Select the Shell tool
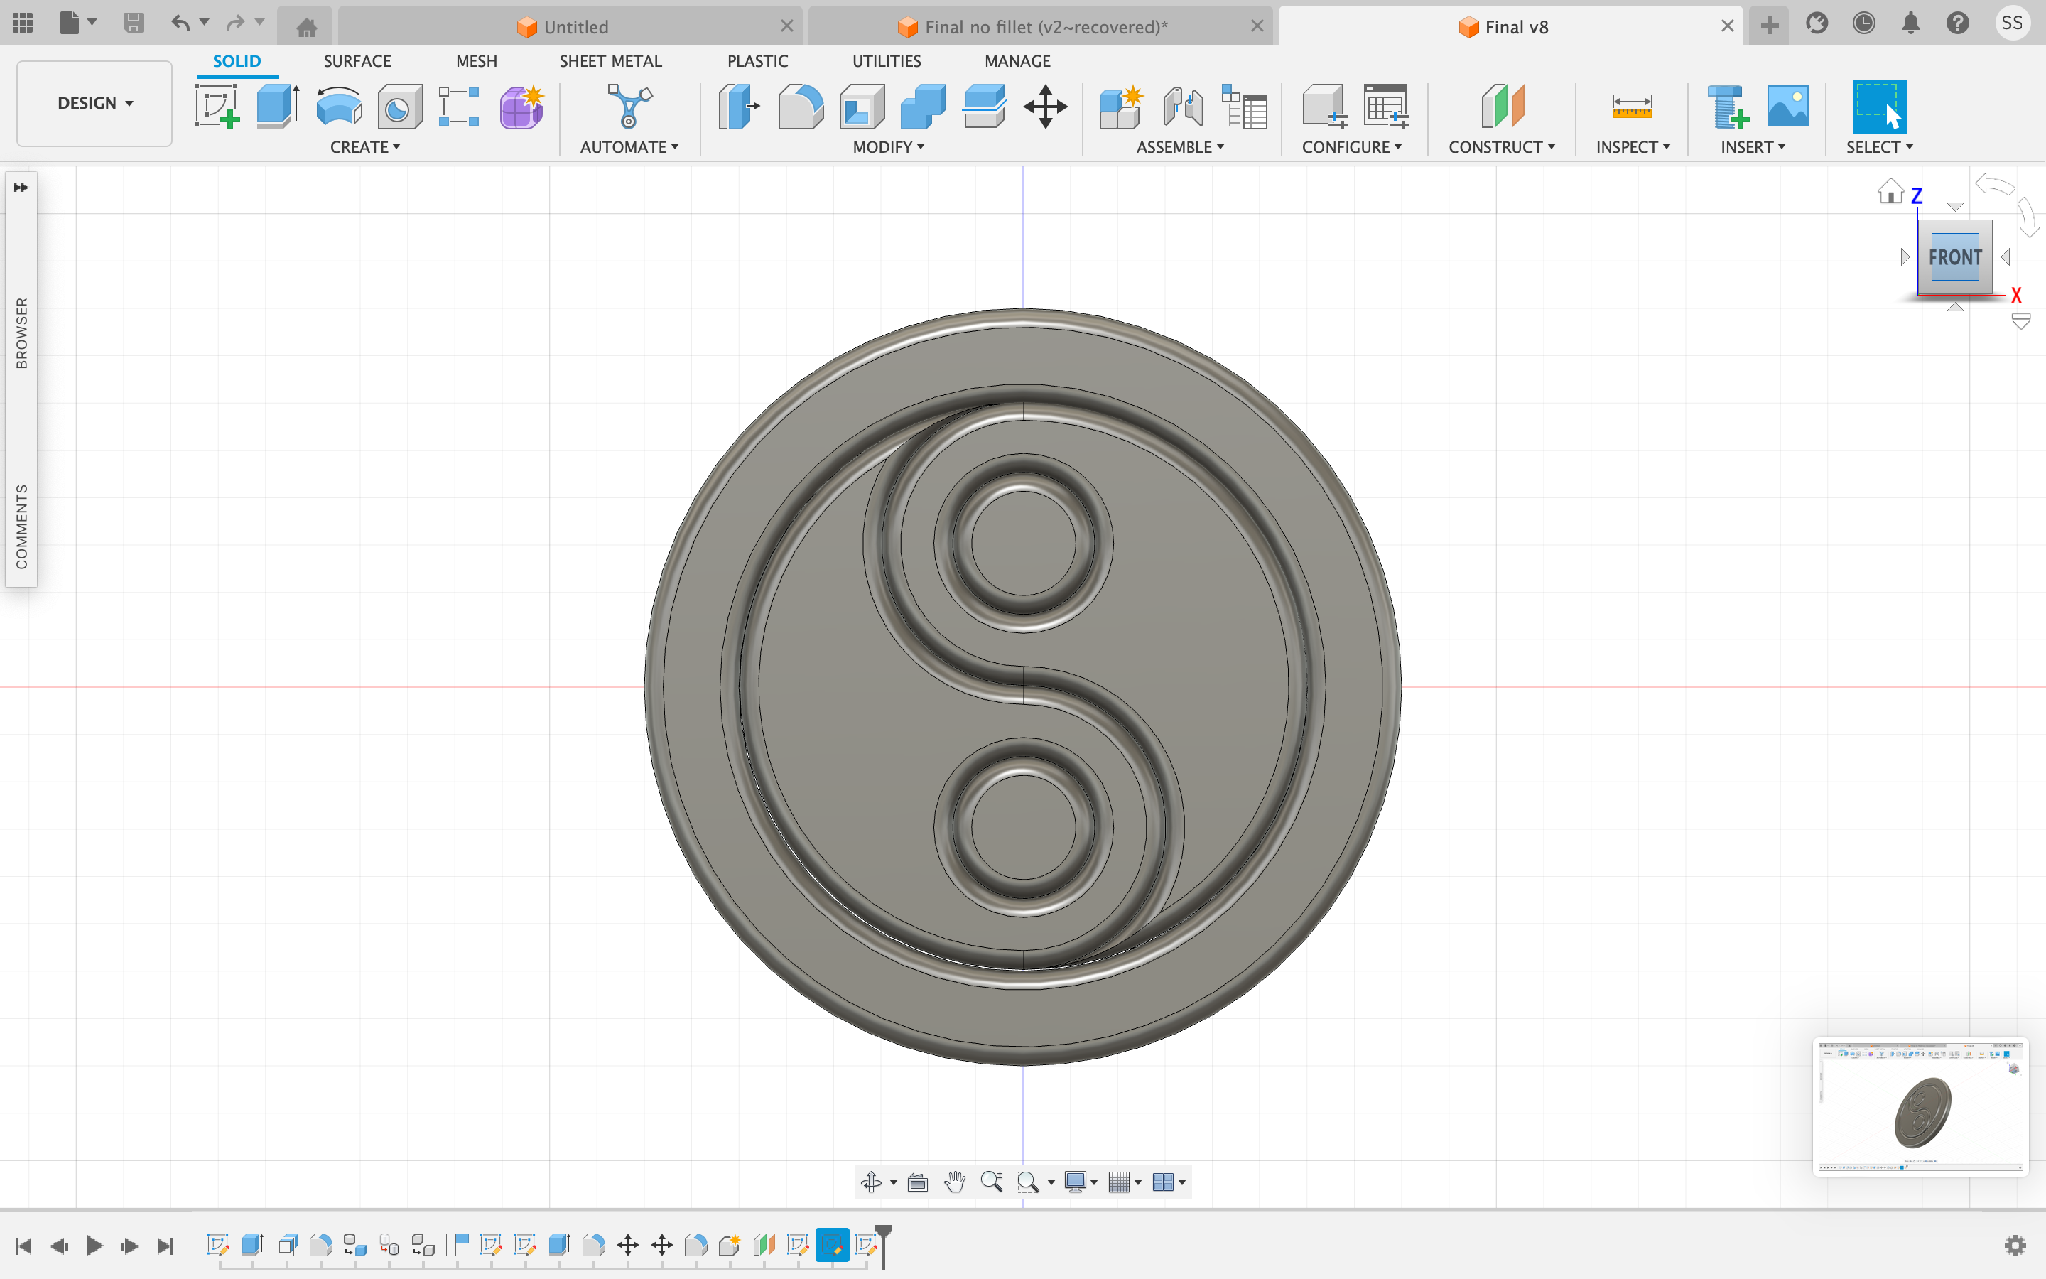The height and width of the screenshot is (1279, 2046). pyautogui.click(x=862, y=107)
